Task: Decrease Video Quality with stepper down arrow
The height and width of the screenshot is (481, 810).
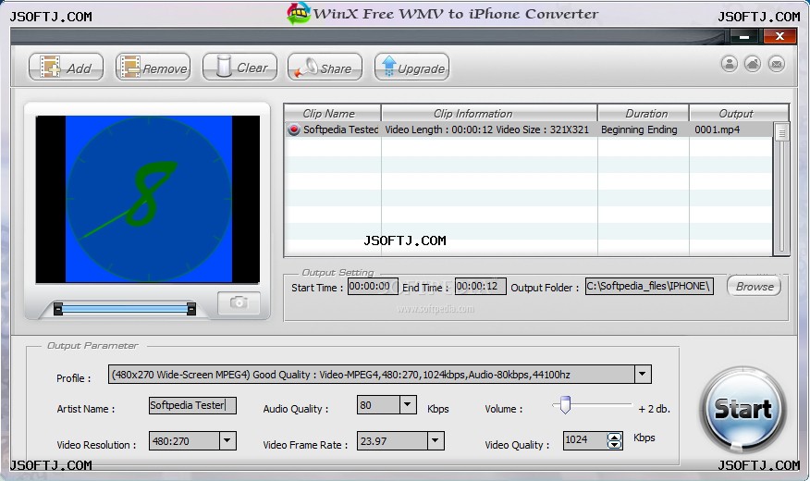Action: 614,444
